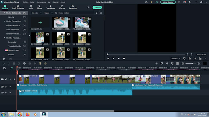Viewport: 209px width, 117px height.
Task: Create a new folder in media panel
Action: point(4,59)
